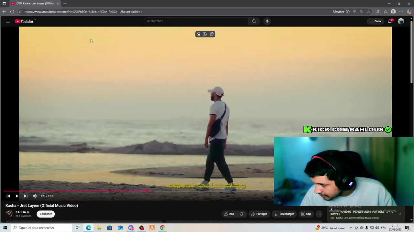Click the Créer button

[x=375, y=21]
